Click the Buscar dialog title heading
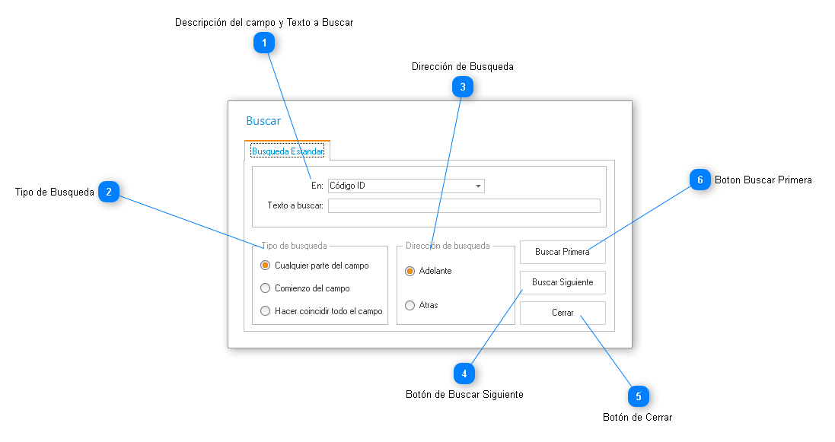This screenshot has width=835, height=442. 263,121
